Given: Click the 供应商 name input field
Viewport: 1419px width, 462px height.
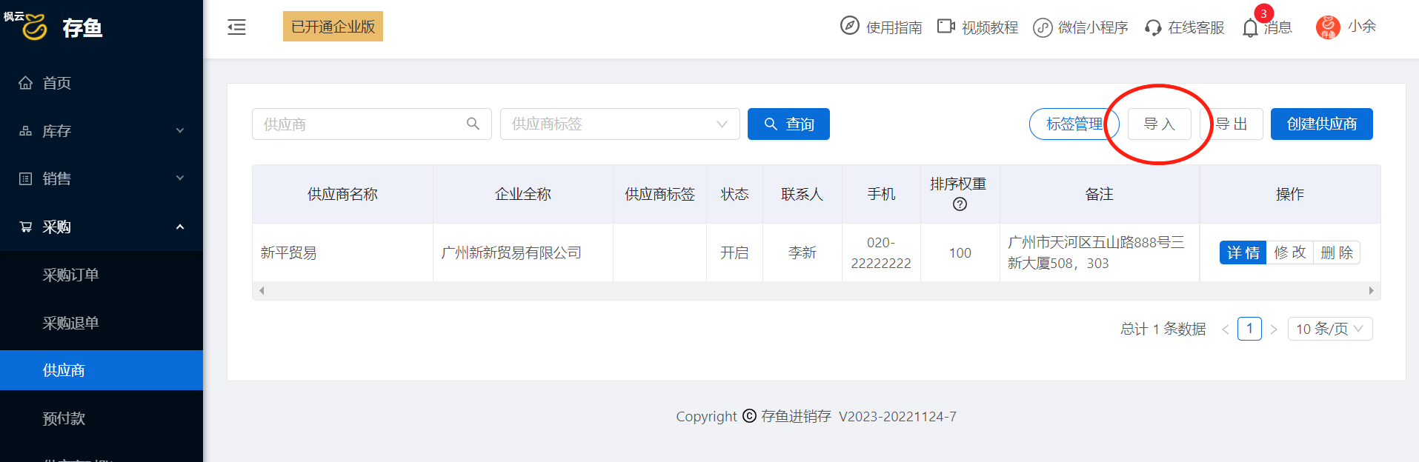Looking at the screenshot, I should [x=372, y=124].
